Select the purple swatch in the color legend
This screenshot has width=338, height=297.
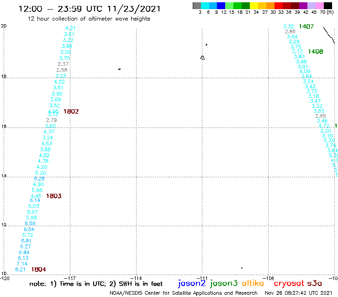pos(303,5)
